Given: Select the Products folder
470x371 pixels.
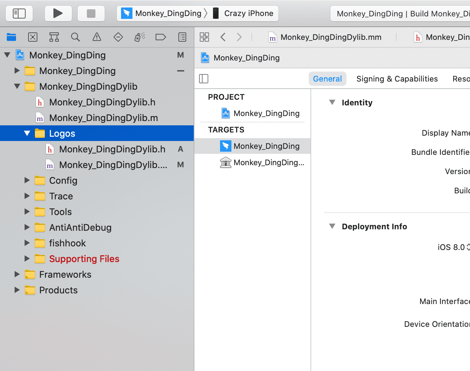Looking at the screenshot, I should (x=97, y=290).
